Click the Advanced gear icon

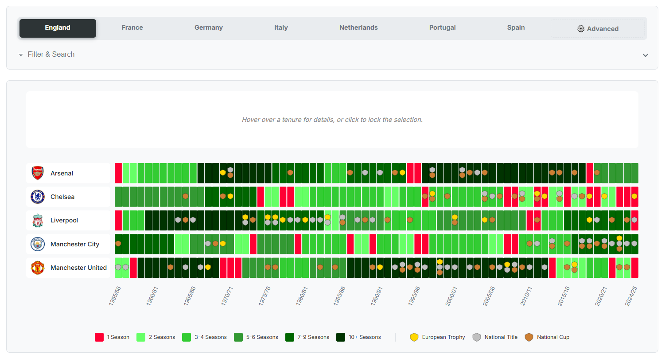pos(581,29)
